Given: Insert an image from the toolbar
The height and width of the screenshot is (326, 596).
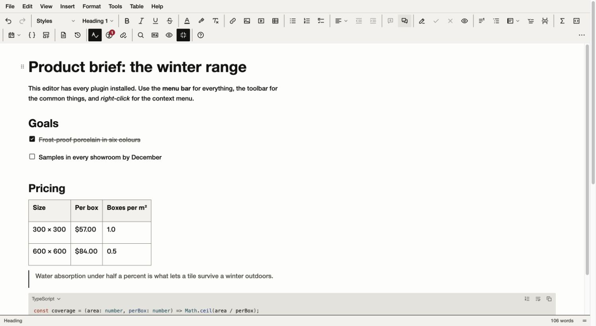Looking at the screenshot, I should tap(247, 21).
